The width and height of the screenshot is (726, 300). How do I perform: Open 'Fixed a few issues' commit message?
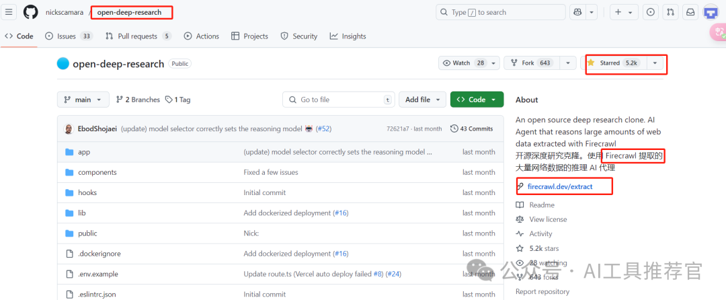coord(271,172)
